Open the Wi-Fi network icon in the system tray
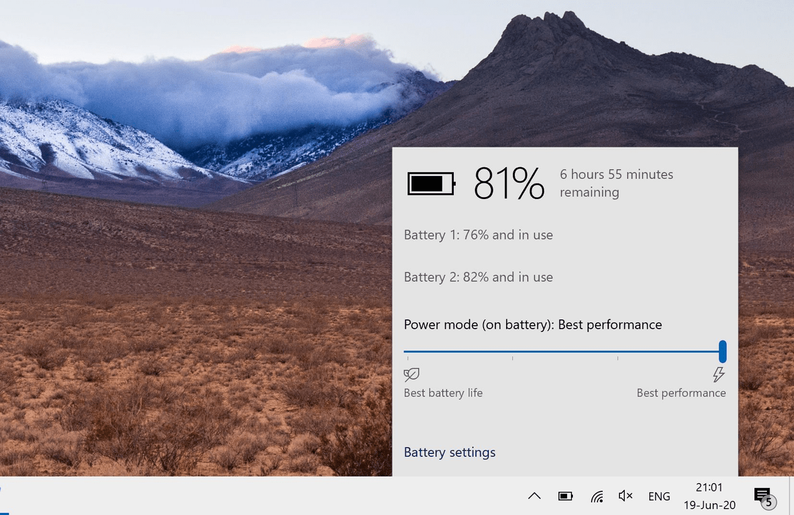 click(596, 495)
